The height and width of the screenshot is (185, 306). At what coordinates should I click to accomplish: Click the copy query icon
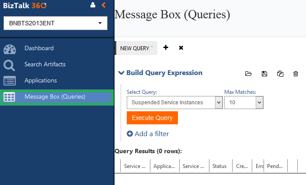click(280, 74)
